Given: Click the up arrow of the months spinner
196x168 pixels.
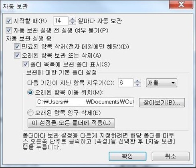Looking at the screenshot, I should tap(137, 81).
